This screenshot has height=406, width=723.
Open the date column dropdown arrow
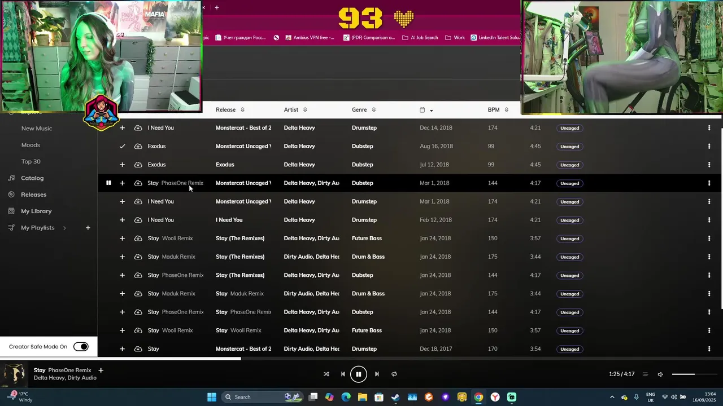pyautogui.click(x=432, y=111)
